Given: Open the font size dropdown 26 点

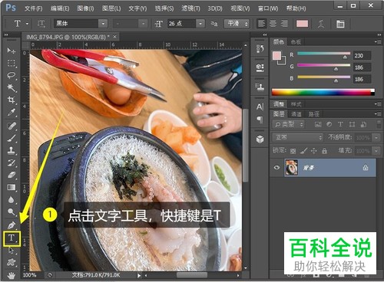Looking at the screenshot, I should point(200,24).
